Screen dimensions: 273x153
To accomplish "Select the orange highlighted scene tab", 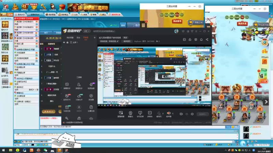I will [86, 38].
